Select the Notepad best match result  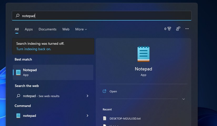pos(53,72)
